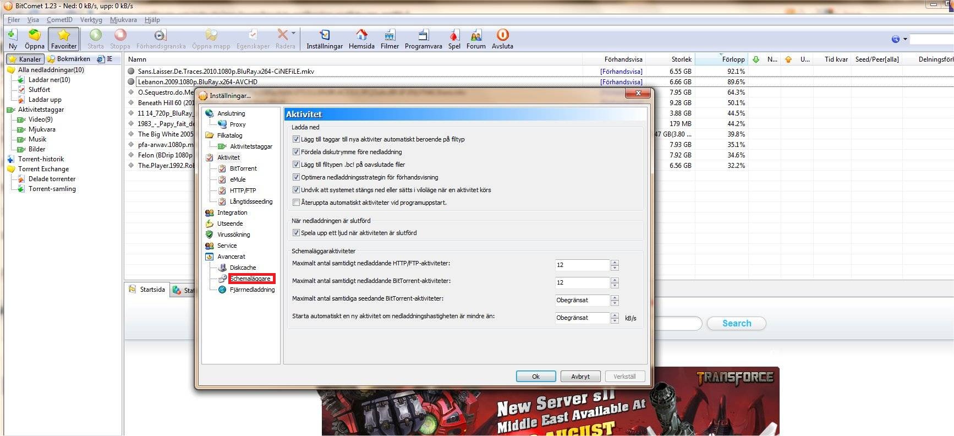Click the Spel toolbar icon
The height and width of the screenshot is (436, 954).
click(454, 36)
